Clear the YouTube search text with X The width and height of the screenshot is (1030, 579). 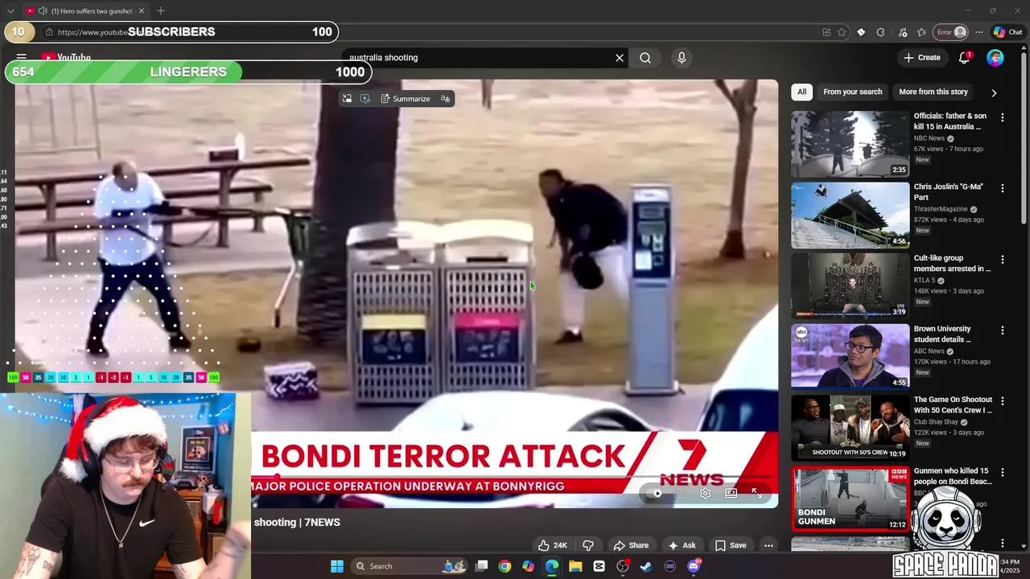click(620, 58)
